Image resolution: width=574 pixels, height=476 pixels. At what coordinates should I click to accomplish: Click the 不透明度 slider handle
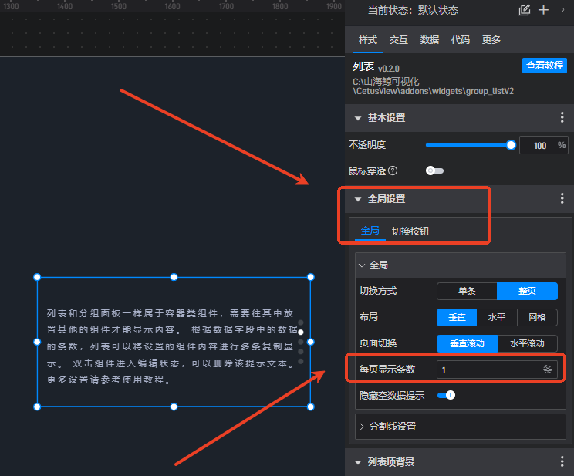point(511,145)
